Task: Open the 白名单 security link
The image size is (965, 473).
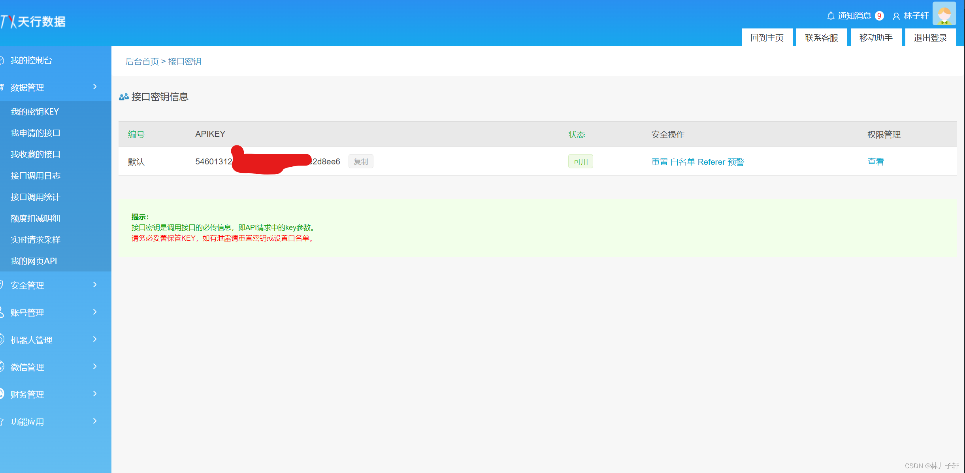Action: coord(683,162)
